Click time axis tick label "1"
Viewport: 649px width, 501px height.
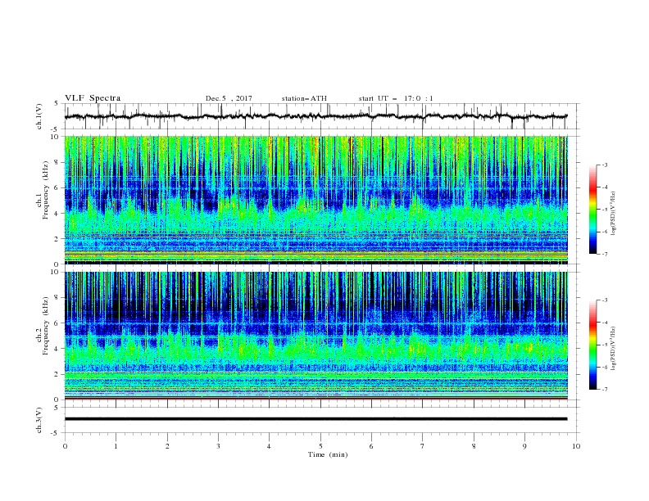click(116, 446)
